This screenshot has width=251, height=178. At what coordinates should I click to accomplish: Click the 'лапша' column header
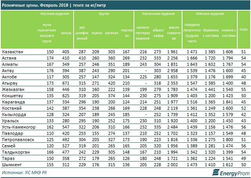coord(65,33)
